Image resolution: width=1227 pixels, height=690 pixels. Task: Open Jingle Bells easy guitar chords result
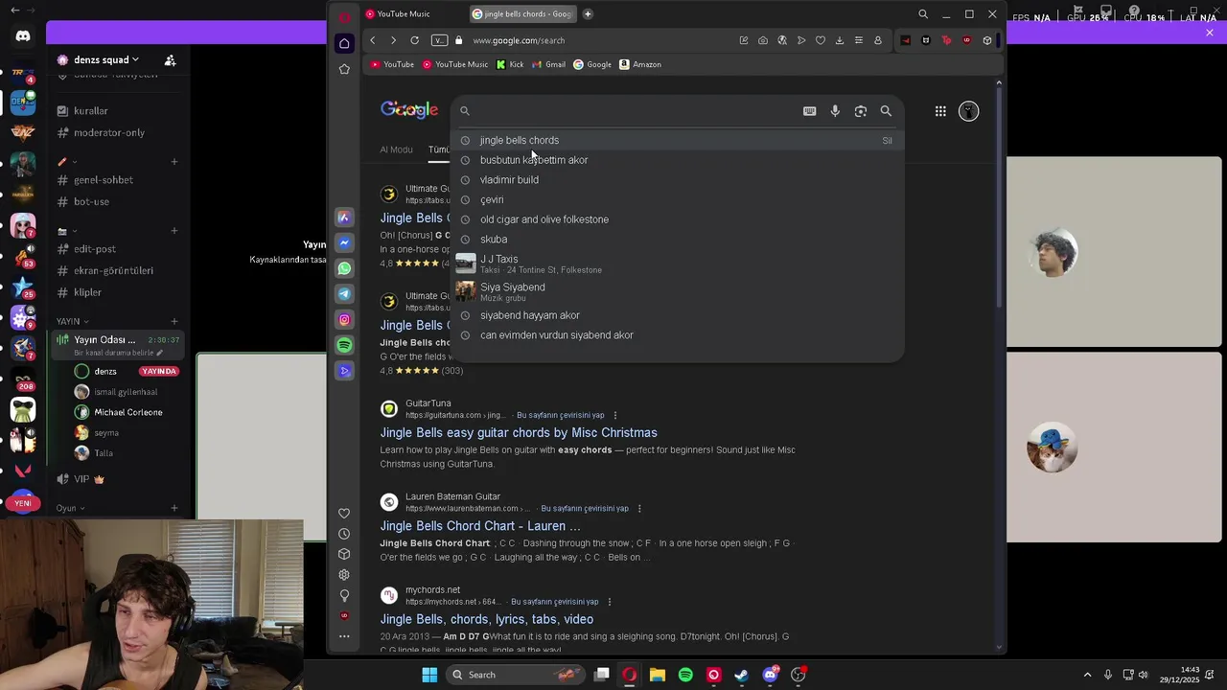(519, 433)
